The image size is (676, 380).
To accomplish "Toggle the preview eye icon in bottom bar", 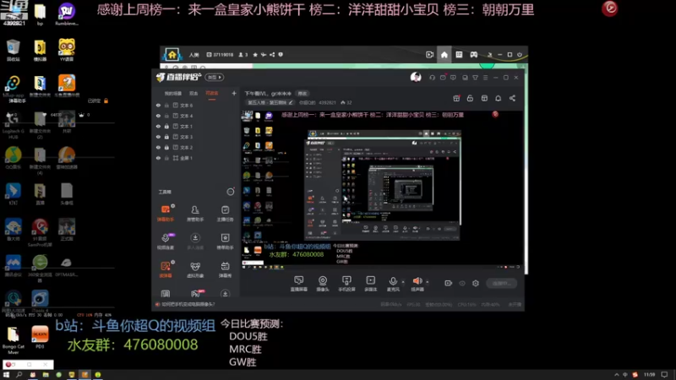I will (x=462, y=283).
